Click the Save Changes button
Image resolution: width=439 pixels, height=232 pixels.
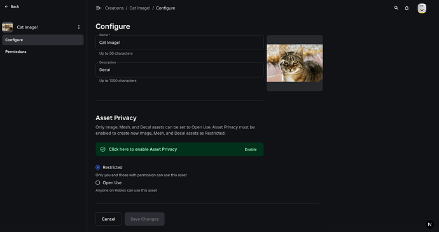tap(144, 219)
